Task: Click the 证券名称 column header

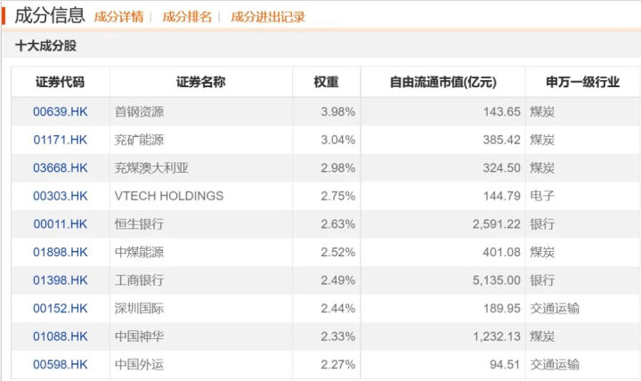Action: click(x=200, y=83)
